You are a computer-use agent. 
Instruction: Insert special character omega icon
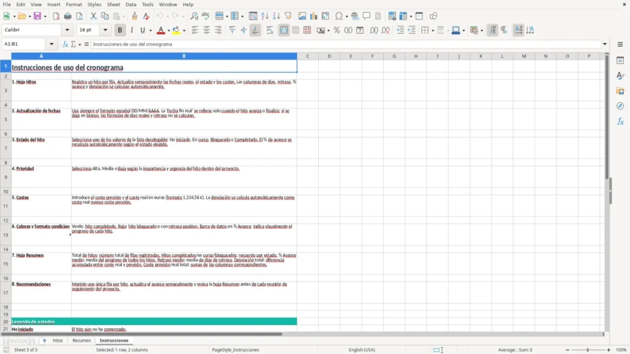pos(339,16)
